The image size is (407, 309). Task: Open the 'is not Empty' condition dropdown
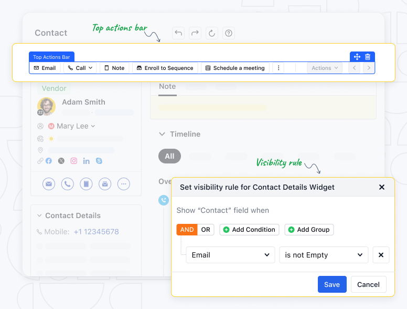(x=324, y=255)
